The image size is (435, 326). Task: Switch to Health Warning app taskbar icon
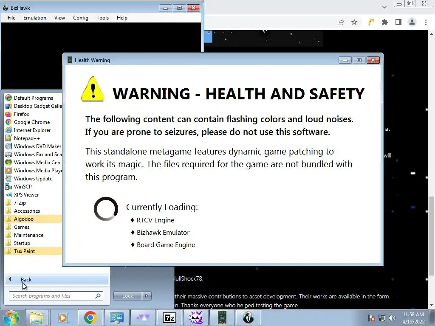coord(222,318)
